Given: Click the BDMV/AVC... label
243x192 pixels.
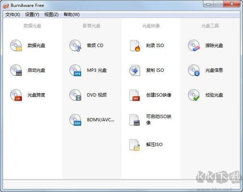Looking at the screenshot, I should [100, 120].
